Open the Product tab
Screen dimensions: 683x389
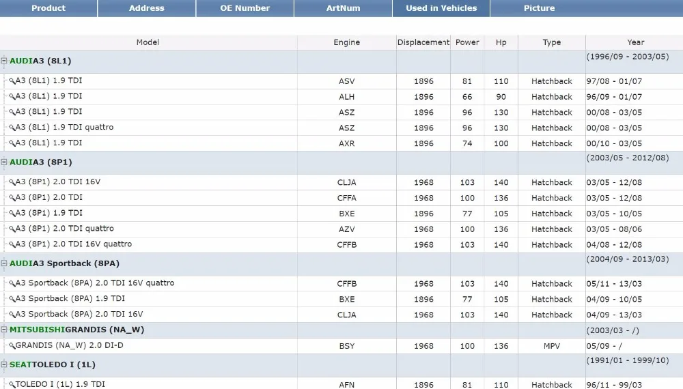tap(48, 8)
